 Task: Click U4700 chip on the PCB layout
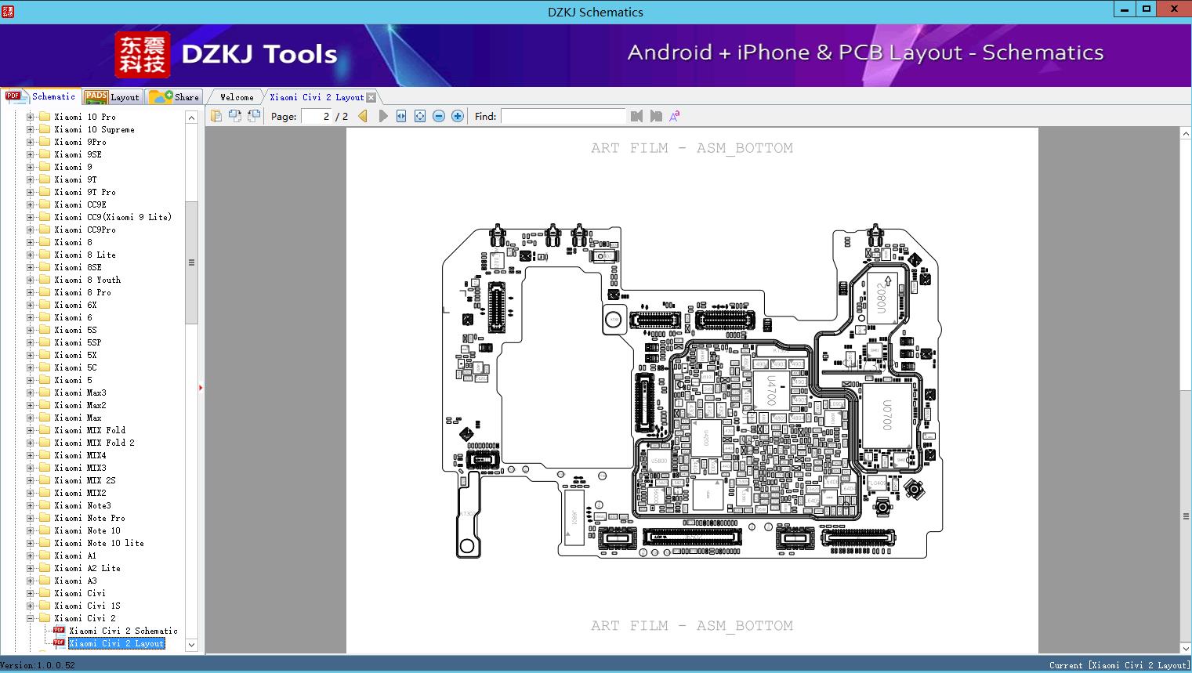point(771,389)
